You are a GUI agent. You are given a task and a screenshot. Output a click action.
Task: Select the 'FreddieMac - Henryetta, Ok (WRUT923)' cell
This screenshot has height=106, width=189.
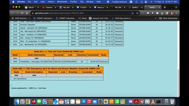coord(37,62)
